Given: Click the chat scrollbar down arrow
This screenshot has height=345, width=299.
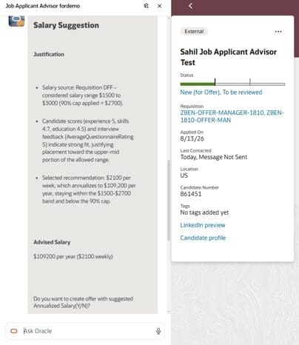Looking at the screenshot, I should point(169,312).
